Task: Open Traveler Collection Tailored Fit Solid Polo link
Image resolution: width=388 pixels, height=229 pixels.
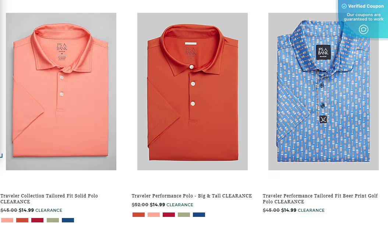Action: [x=49, y=199]
